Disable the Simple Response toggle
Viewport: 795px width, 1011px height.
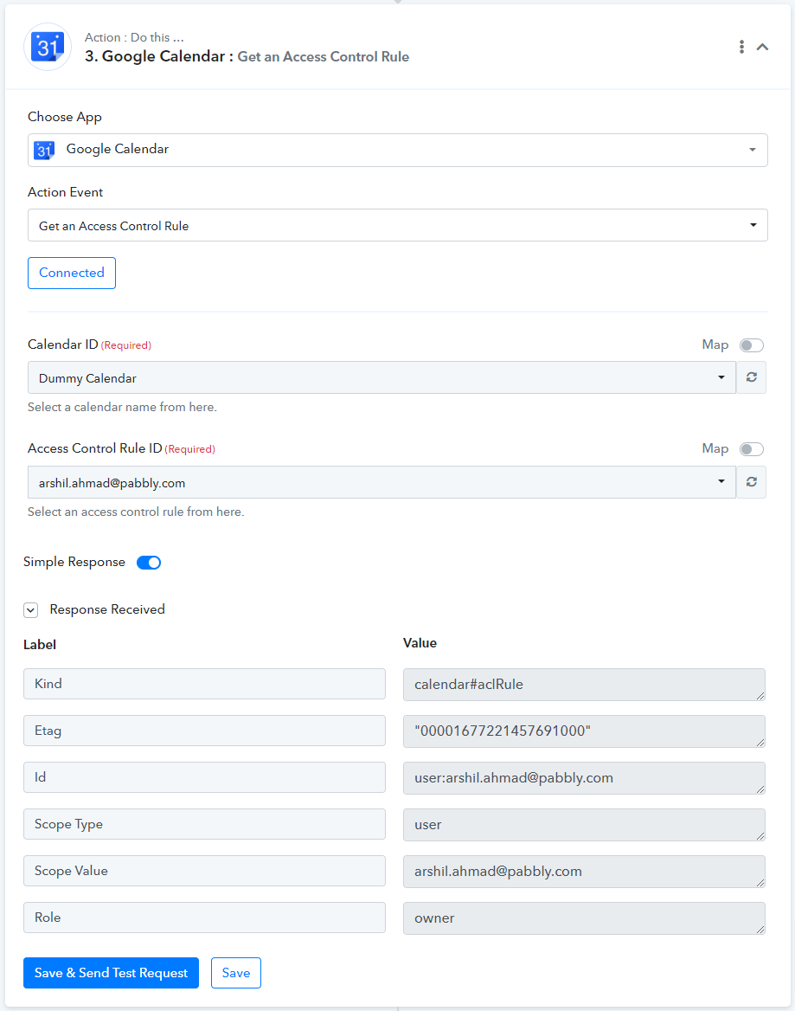coord(149,563)
